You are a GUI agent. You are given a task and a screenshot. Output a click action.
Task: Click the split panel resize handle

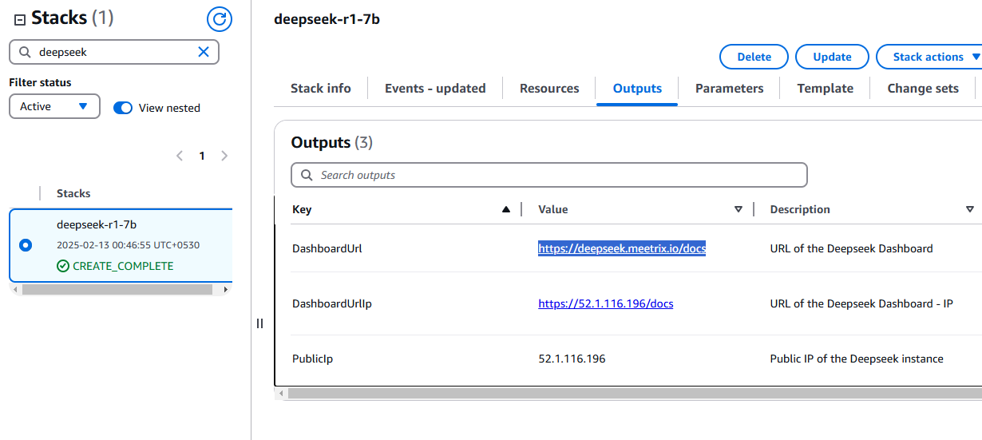(x=259, y=323)
